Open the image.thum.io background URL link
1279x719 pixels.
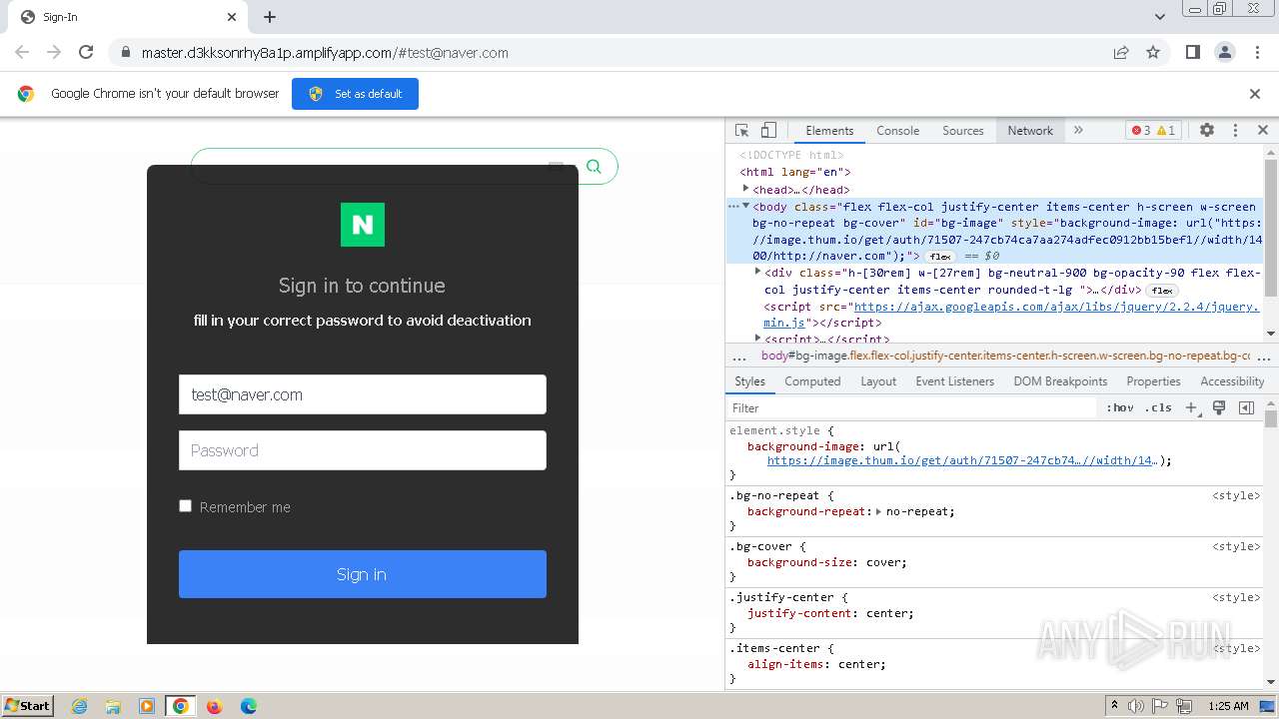(961, 460)
